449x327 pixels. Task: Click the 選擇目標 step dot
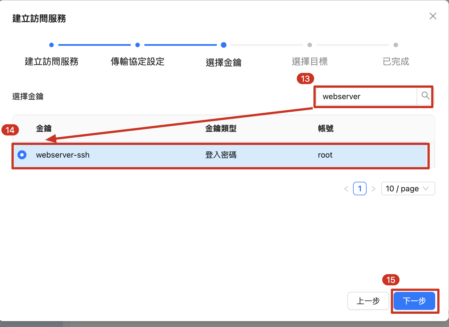pos(310,45)
